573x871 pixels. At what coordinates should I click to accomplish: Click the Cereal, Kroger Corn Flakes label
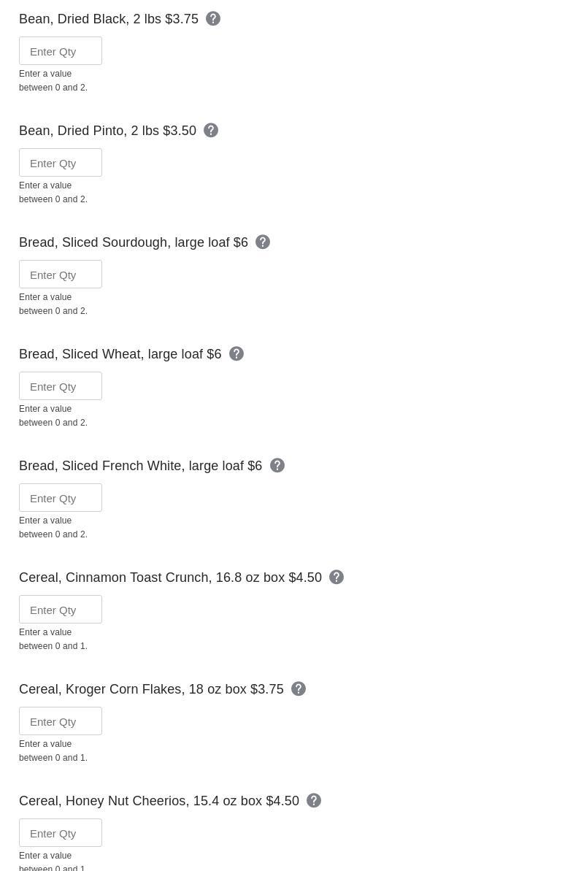click(x=151, y=689)
